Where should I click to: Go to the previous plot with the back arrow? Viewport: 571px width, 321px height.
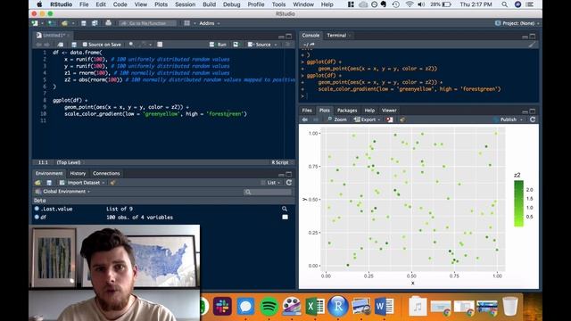(305, 119)
